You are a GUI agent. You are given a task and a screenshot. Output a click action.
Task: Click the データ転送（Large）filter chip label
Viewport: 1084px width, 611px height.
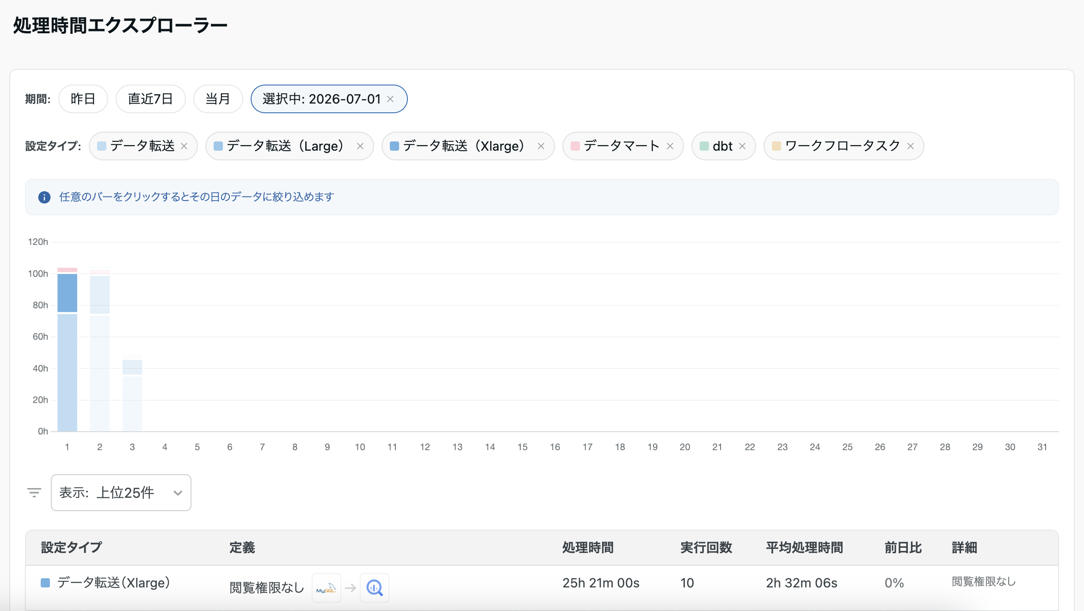(x=288, y=146)
